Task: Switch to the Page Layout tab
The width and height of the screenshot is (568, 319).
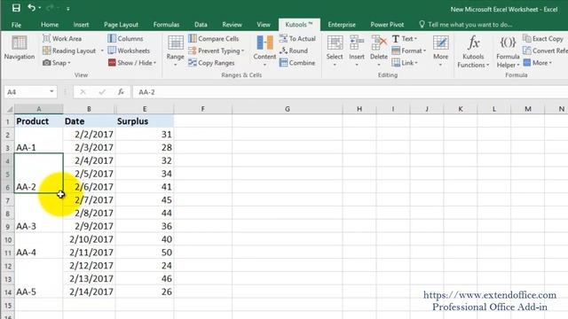Action: click(121, 25)
